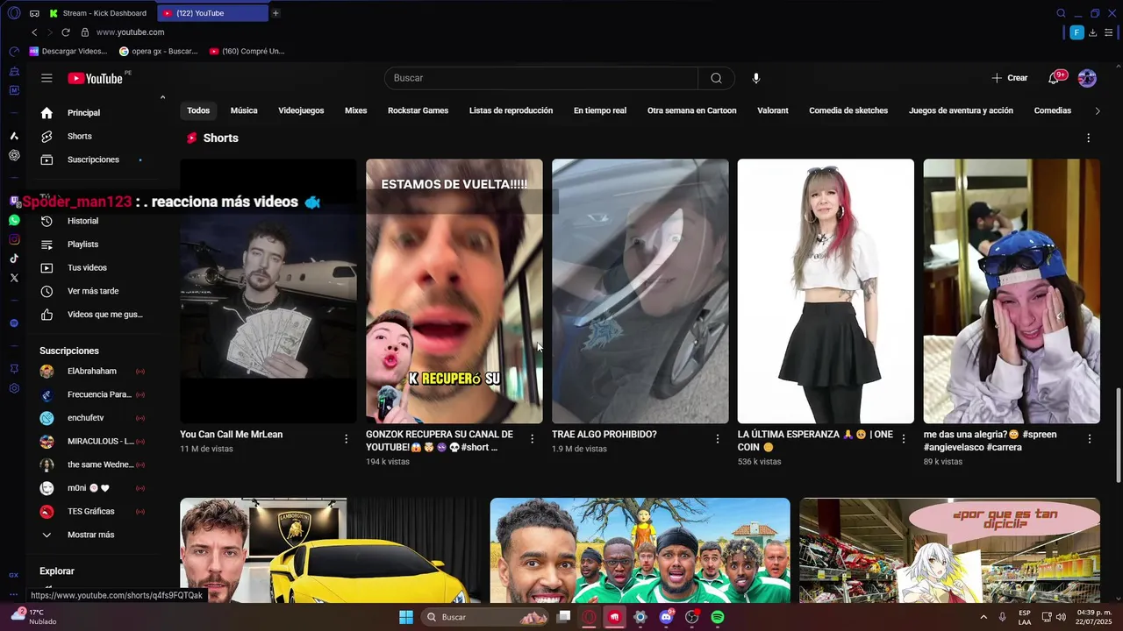Image resolution: width=1123 pixels, height=631 pixels.
Task: Open the account avatar menu
Action: 1087,78
